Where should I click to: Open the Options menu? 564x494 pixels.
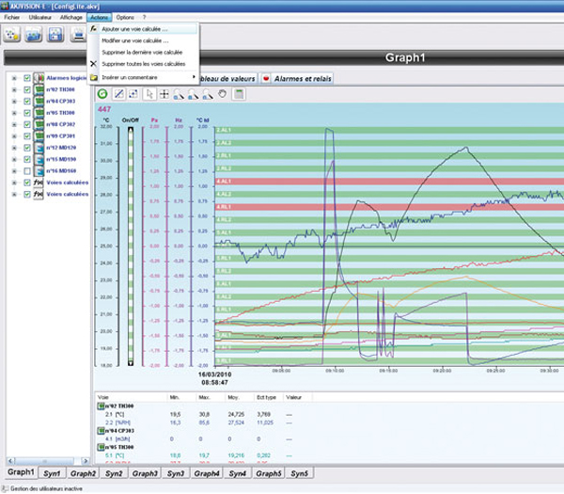[x=125, y=17]
